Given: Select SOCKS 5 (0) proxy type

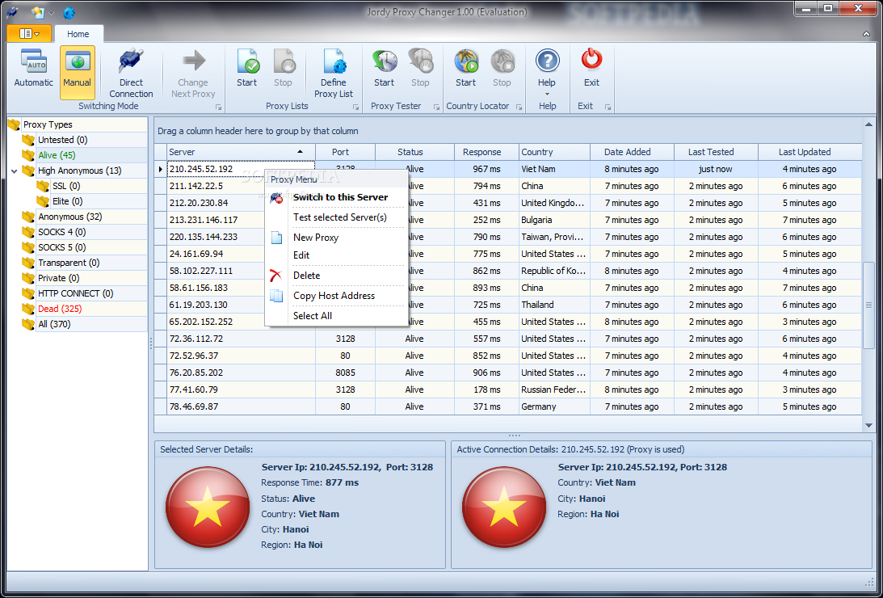Looking at the screenshot, I should (x=62, y=247).
